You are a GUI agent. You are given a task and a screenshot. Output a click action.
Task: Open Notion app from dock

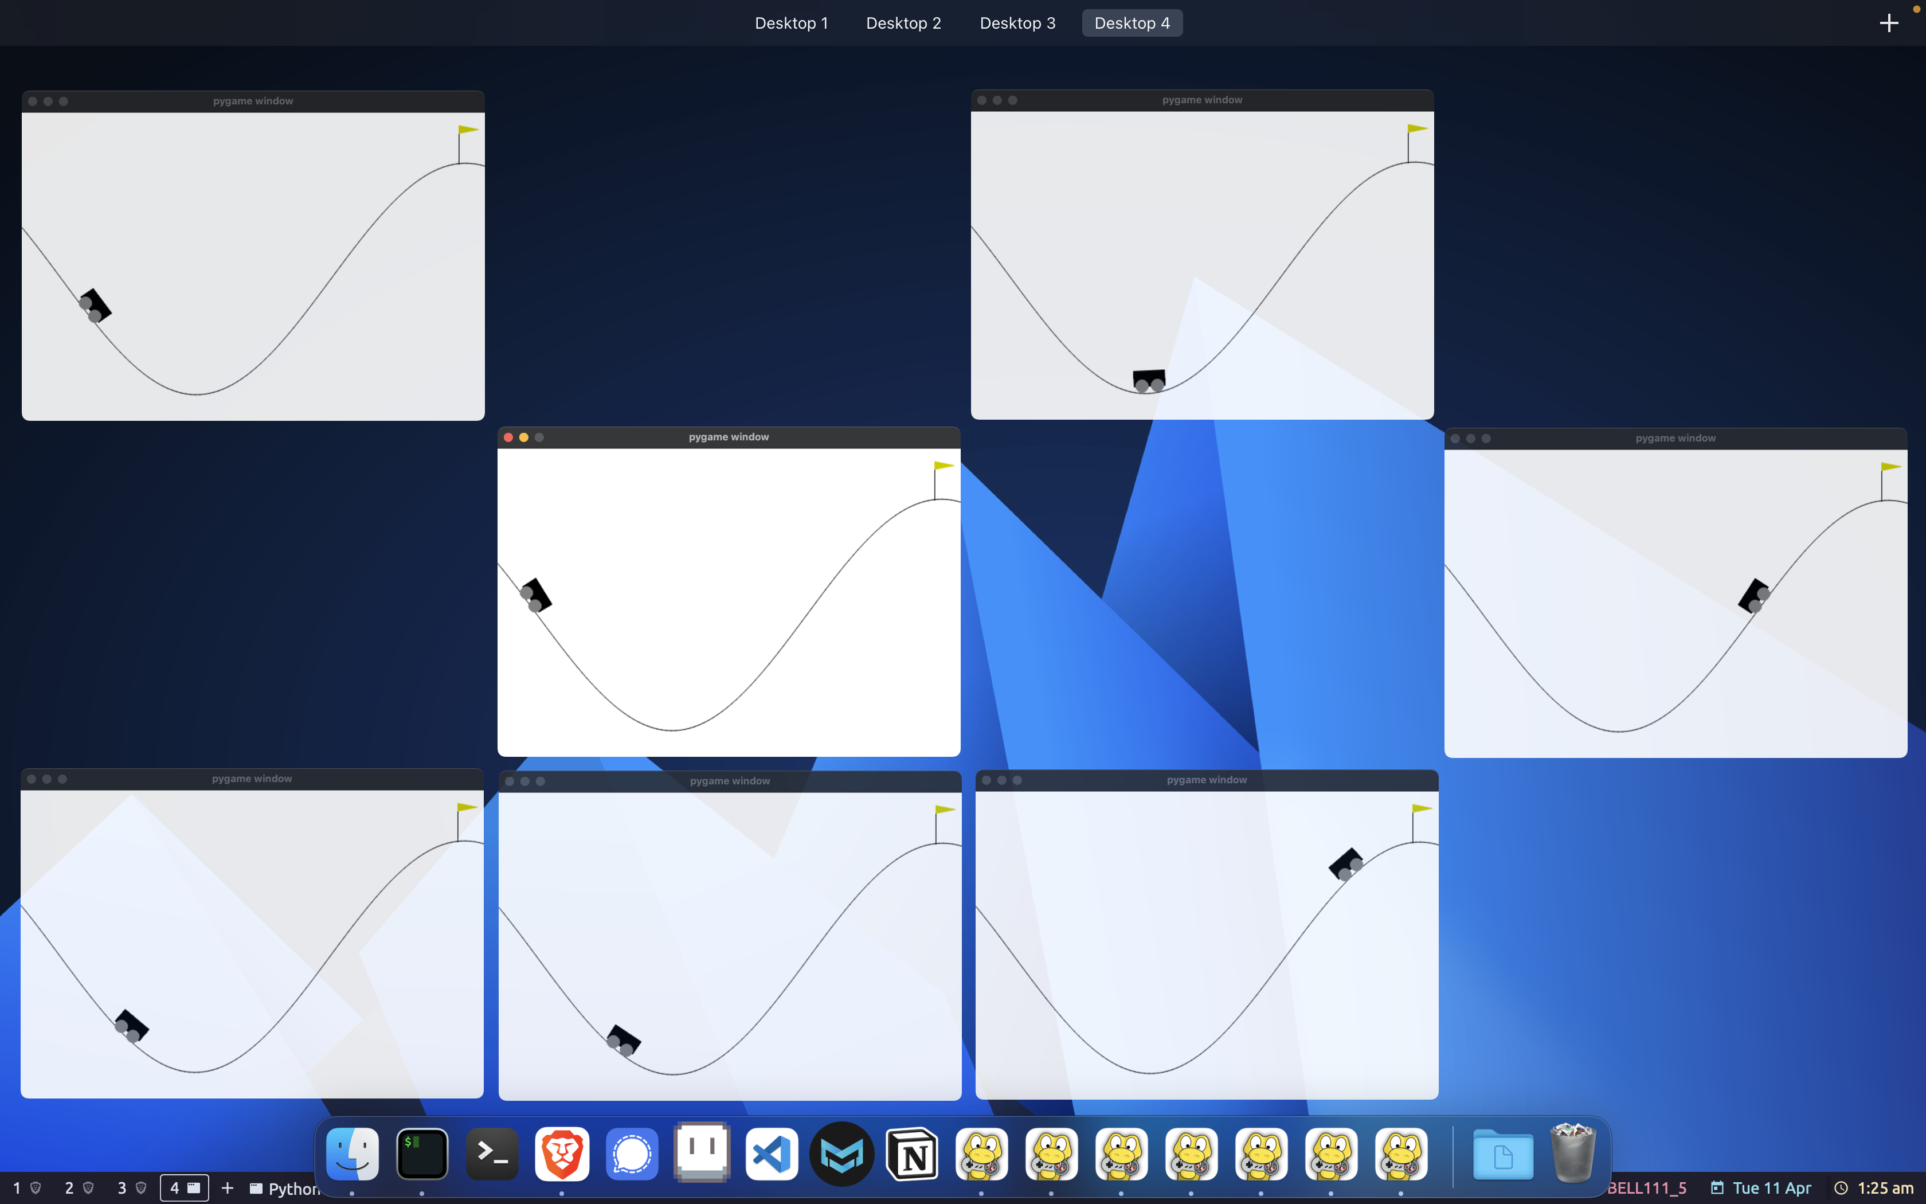[x=912, y=1154]
